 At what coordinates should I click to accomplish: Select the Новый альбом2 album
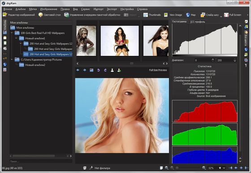[x=32, y=65]
